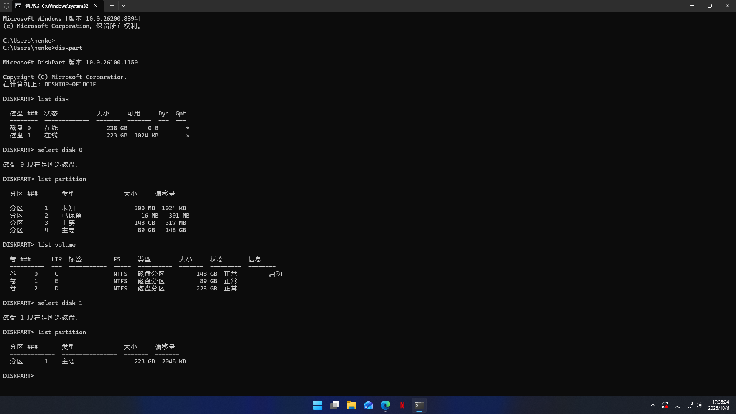Close the C:\Windows\system32 tab

point(95,6)
